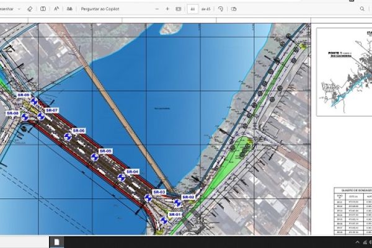
Task: Activate the Read aloud icon
Action: pos(57,9)
